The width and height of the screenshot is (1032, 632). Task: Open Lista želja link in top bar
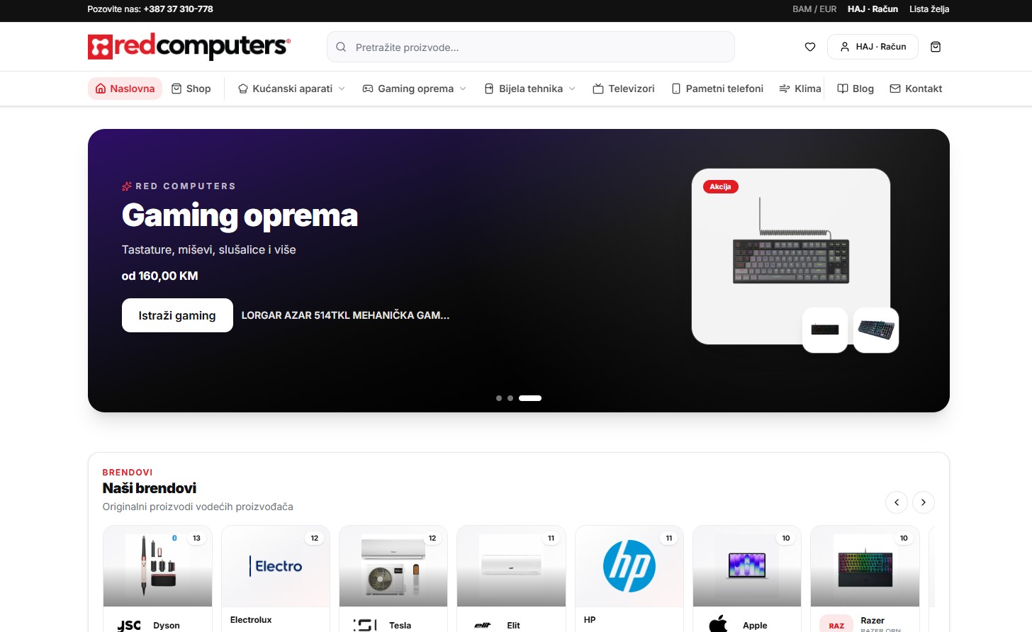coord(929,9)
